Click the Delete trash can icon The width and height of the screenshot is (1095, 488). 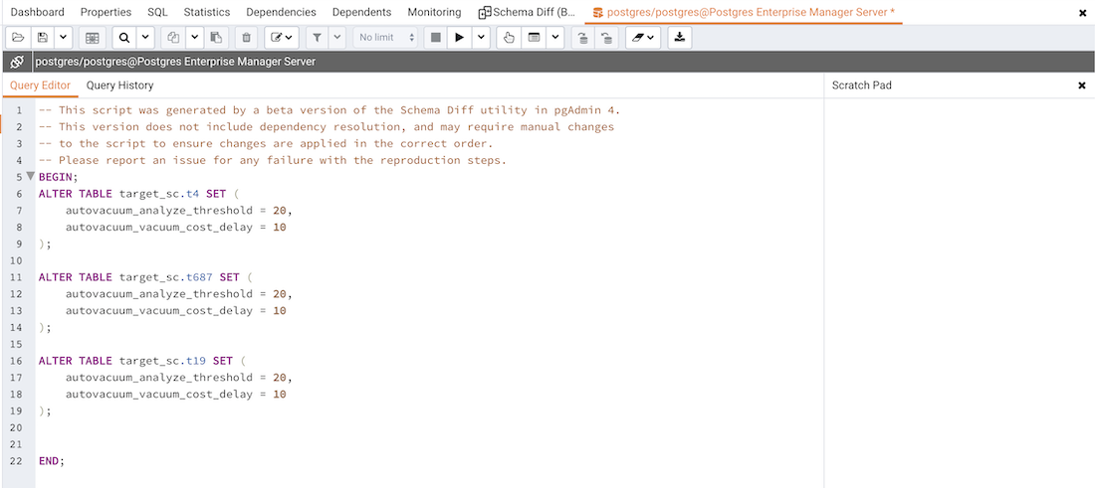[247, 38]
